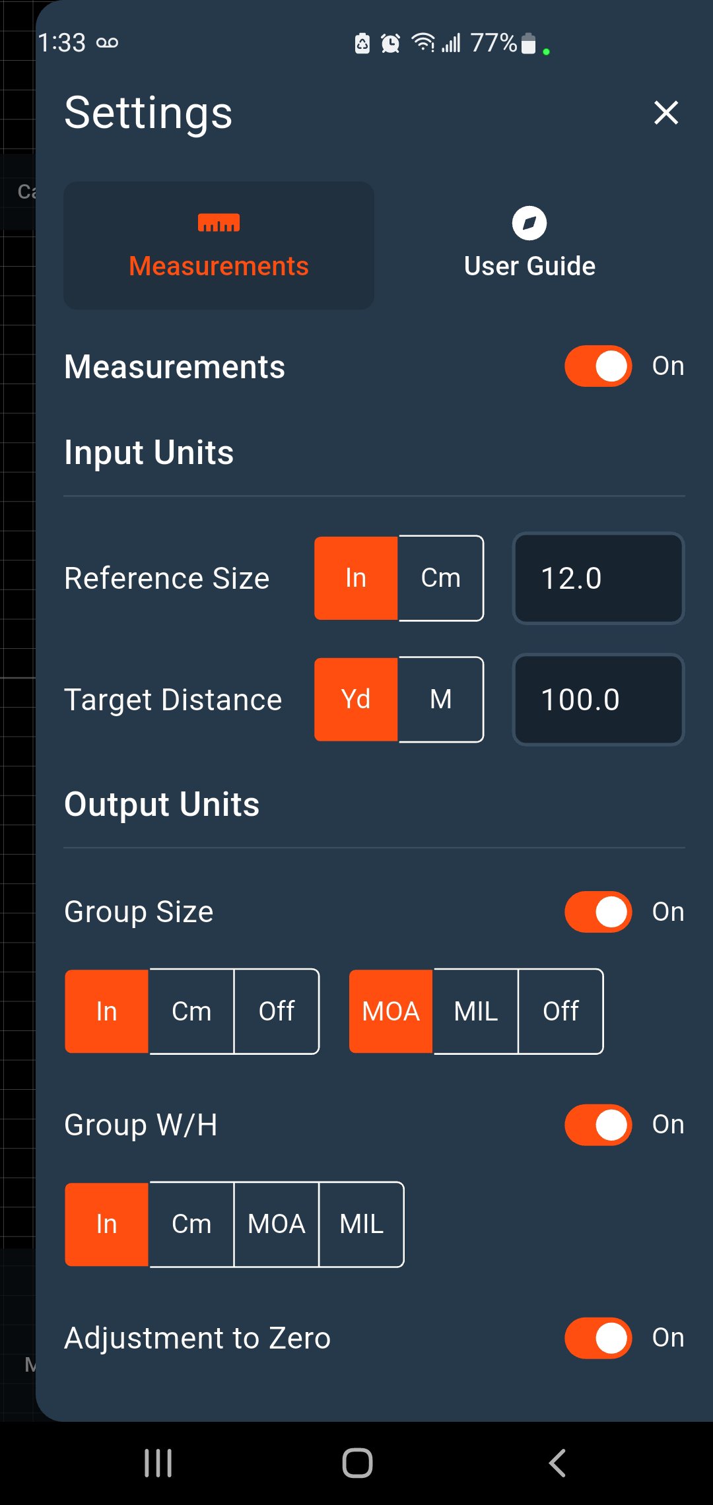Viewport: 713px width, 1505px height.
Task: Tap the battery icon in status bar
Action: [x=528, y=44]
